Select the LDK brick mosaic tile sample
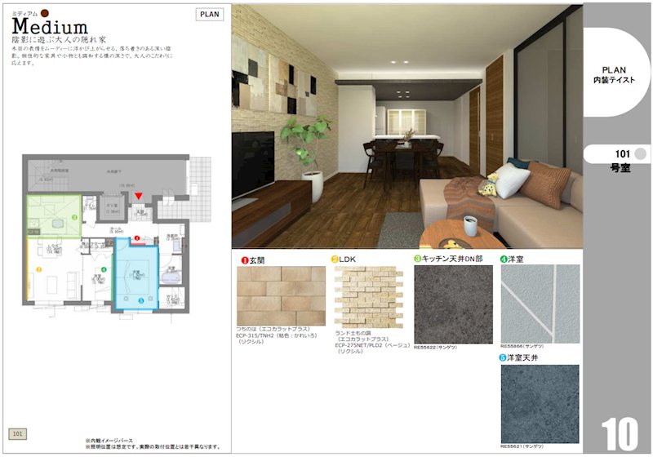This screenshot has width=653, height=457. click(367, 295)
